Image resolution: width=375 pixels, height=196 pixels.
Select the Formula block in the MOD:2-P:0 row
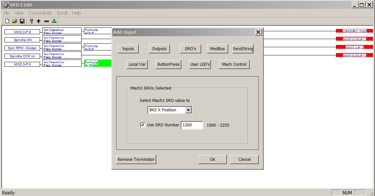[98, 31]
